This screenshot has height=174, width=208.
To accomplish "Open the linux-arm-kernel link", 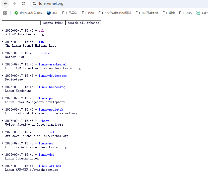I will tap(52, 64).
